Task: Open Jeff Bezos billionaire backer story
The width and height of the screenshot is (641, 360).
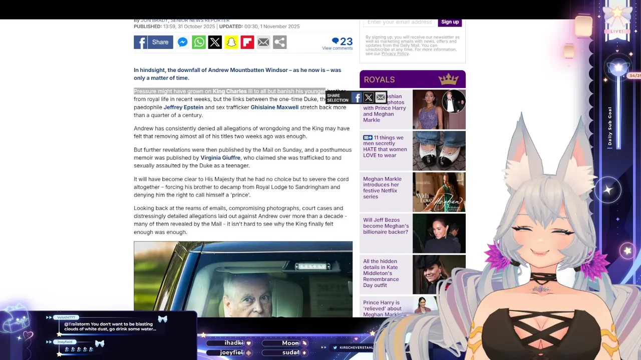Action: (x=386, y=226)
